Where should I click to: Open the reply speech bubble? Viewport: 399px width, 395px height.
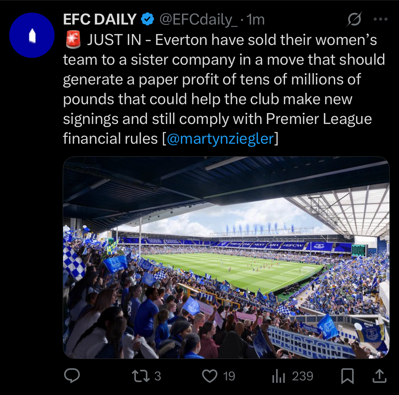pos(72,376)
